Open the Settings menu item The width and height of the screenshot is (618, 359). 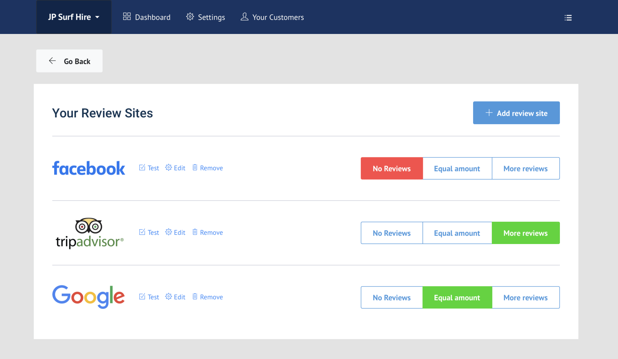click(206, 17)
